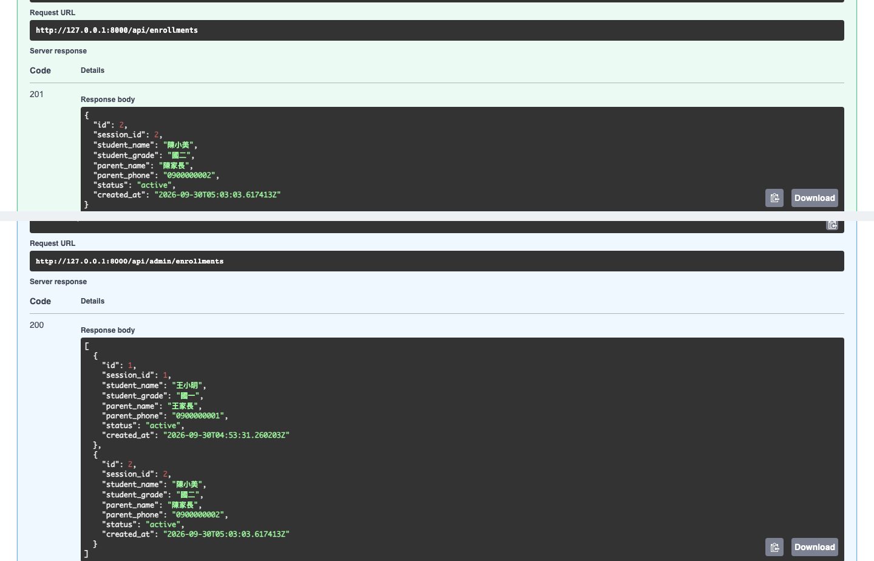Select the /api/enrollments request URL text
874x561 pixels.
(x=117, y=30)
